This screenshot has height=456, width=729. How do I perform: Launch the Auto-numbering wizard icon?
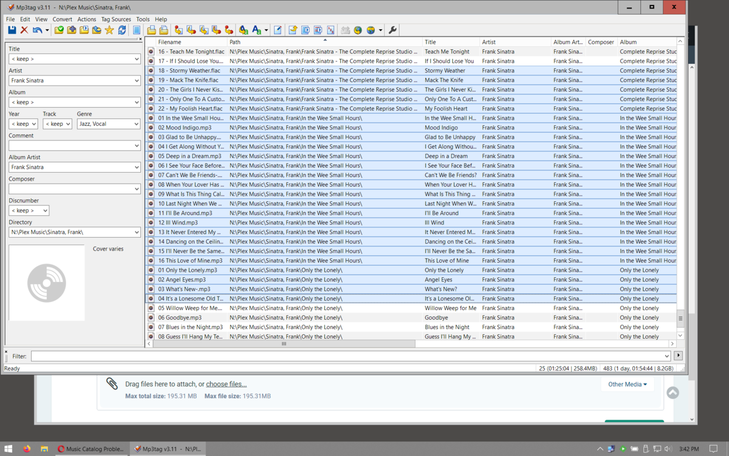tap(331, 30)
